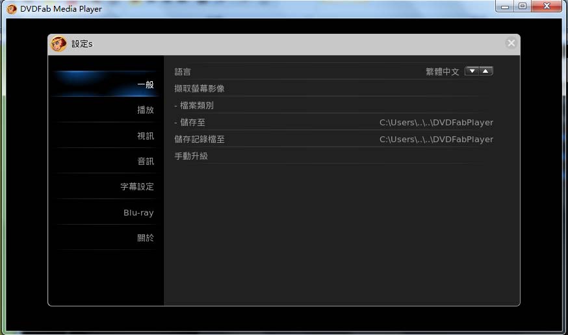The width and height of the screenshot is (568, 335).
Task: Click the language up arrow button
Action: 485,71
